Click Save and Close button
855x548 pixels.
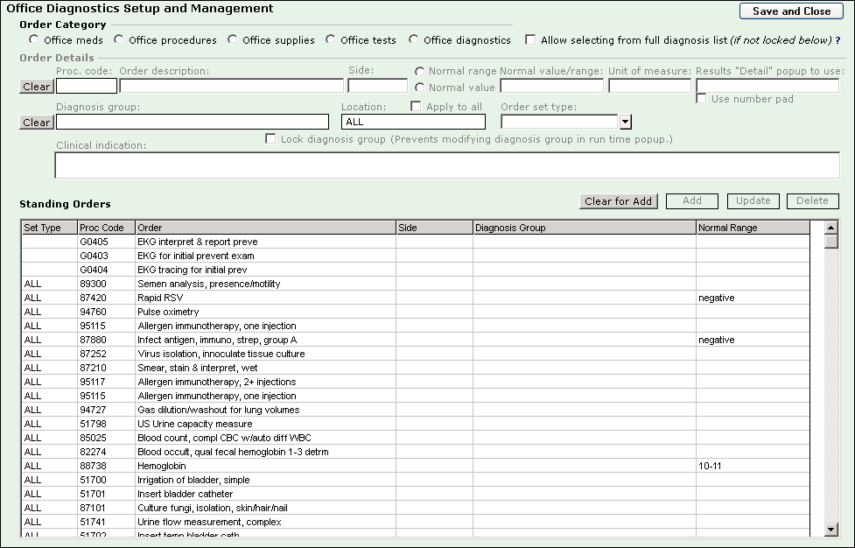tap(791, 11)
